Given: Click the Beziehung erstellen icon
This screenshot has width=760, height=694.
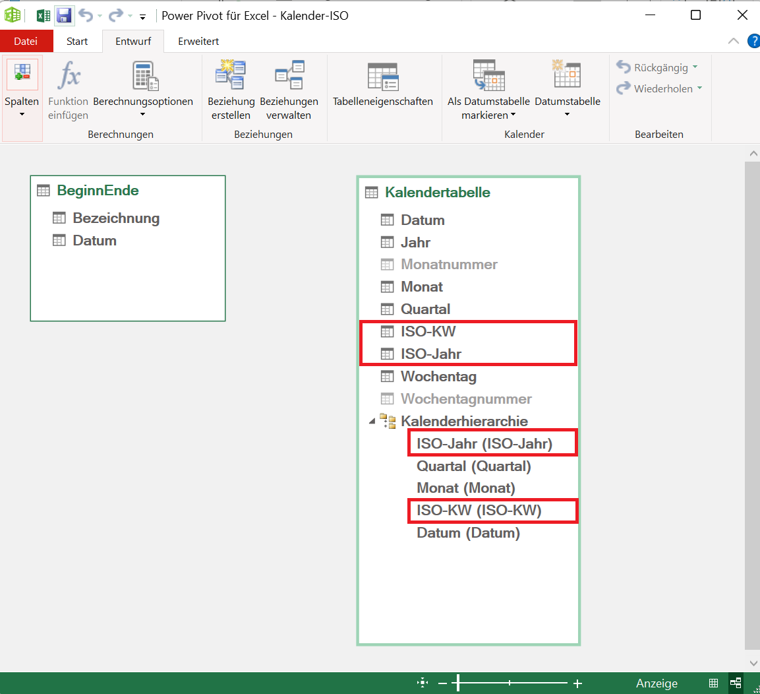Looking at the screenshot, I should point(231,75).
